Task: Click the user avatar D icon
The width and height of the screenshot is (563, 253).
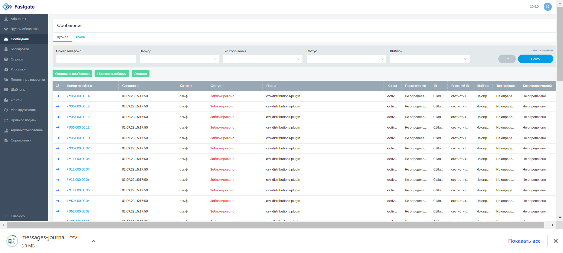Action: click(x=547, y=6)
